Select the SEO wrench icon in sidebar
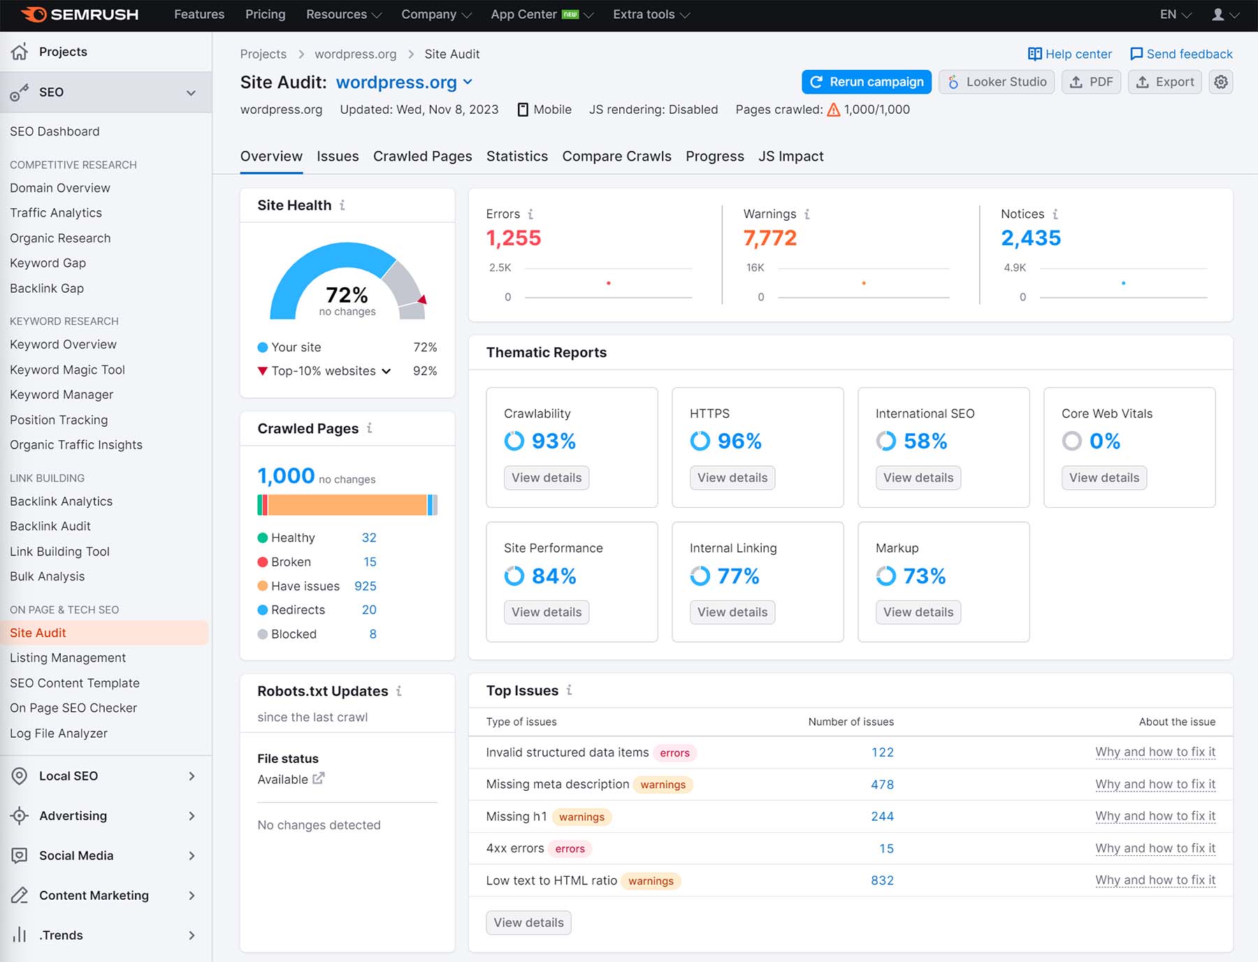1258x962 pixels. pyautogui.click(x=18, y=92)
